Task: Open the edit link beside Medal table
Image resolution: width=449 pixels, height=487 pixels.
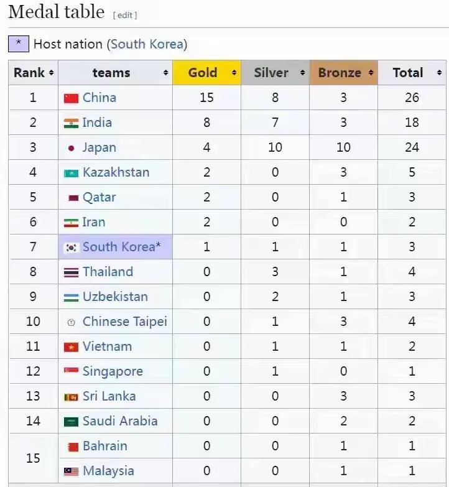Action: [125, 15]
